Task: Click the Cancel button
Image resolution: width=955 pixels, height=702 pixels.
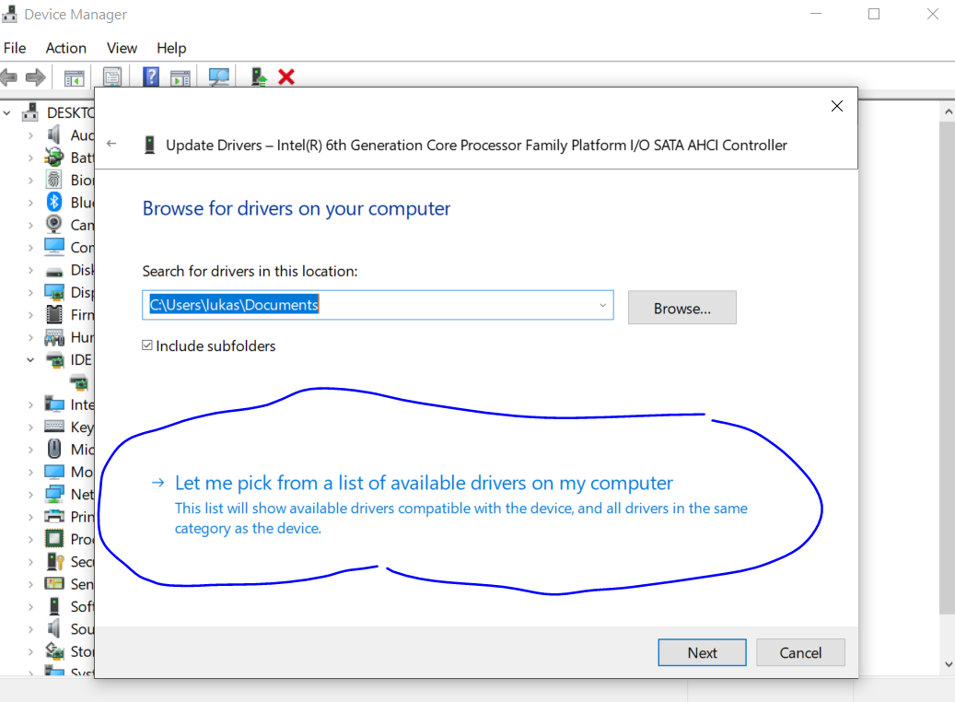Action: click(800, 652)
